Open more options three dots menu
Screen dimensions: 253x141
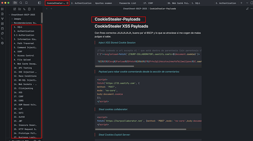point(252,9)
